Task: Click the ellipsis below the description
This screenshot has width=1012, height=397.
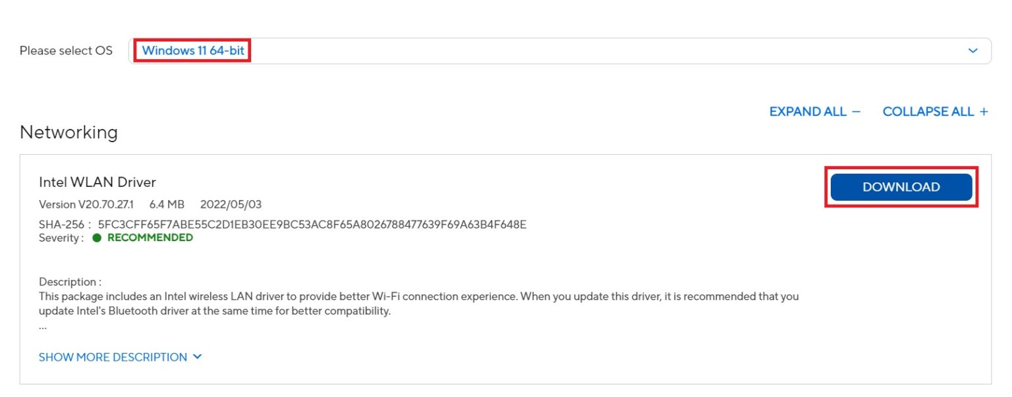Action: click(43, 327)
